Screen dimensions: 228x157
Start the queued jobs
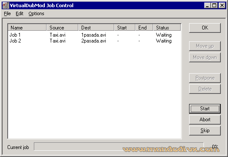(205, 109)
